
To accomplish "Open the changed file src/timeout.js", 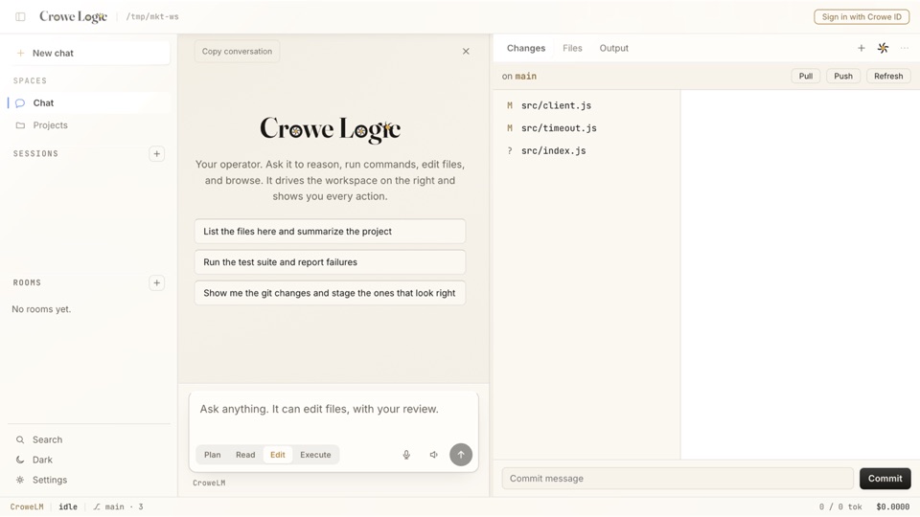I will point(586,127).
